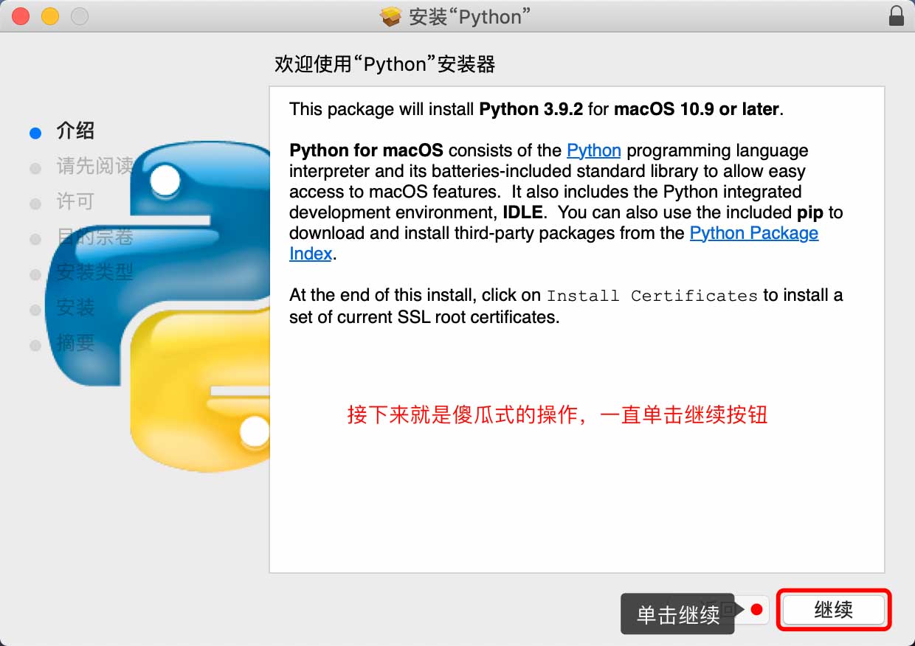Click the 继续 button
The width and height of the screenshot is (915, 646).
pyautogui.click(x=833, y=610)
